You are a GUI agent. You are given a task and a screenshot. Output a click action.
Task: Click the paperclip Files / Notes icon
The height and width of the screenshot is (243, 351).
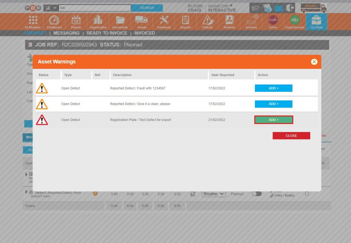click(x=271, y=196)
